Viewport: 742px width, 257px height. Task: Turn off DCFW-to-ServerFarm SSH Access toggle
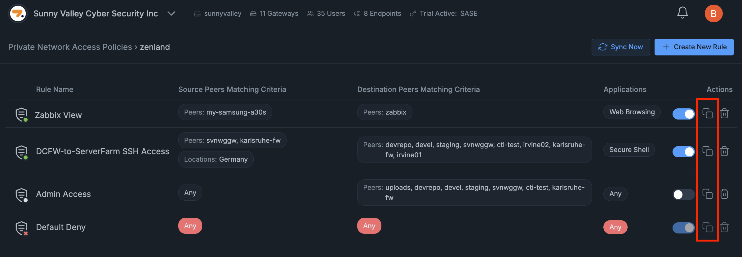click(x=683, y=152)
